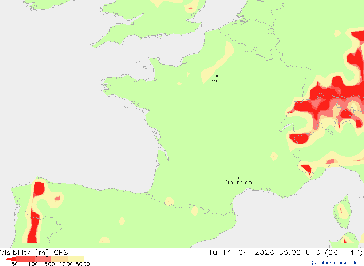Screen dimensions: 364x266
Task: Click the black dot marking Paris
Action: click(x=217, y=76)
